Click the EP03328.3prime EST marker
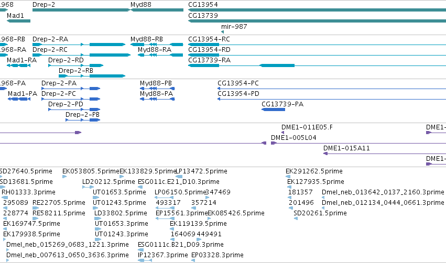446x263 pixels. (x=193, y=260)
